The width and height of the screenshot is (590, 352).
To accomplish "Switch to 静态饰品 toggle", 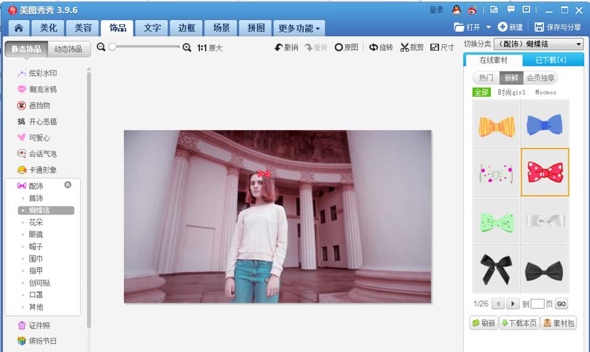I will (27, 49).
